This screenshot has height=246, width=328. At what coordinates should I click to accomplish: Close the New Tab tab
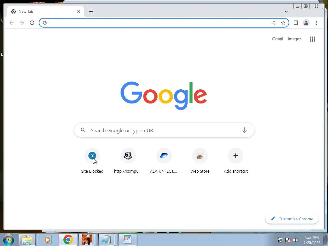(79, 12)
